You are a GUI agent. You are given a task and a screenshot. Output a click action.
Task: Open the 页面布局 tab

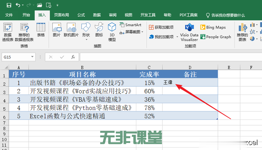pos(61,15)
